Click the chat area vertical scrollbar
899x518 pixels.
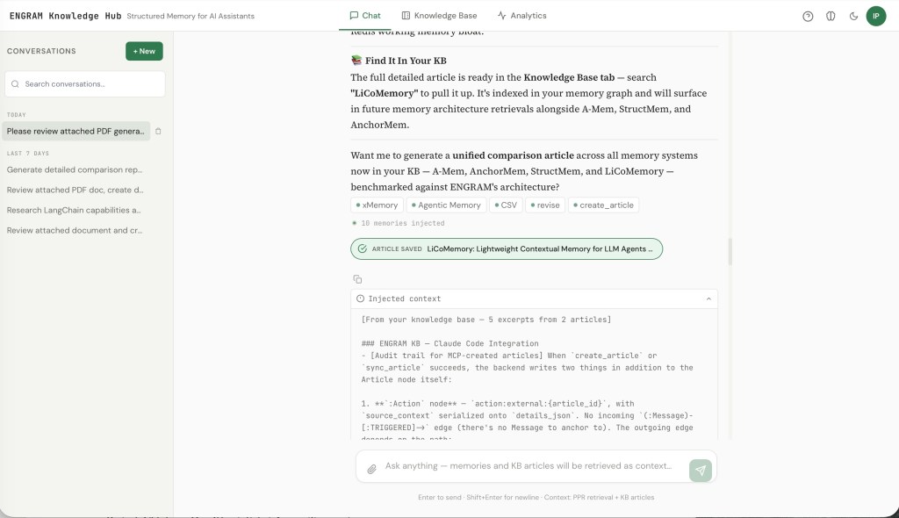click(x=730, y=251)
